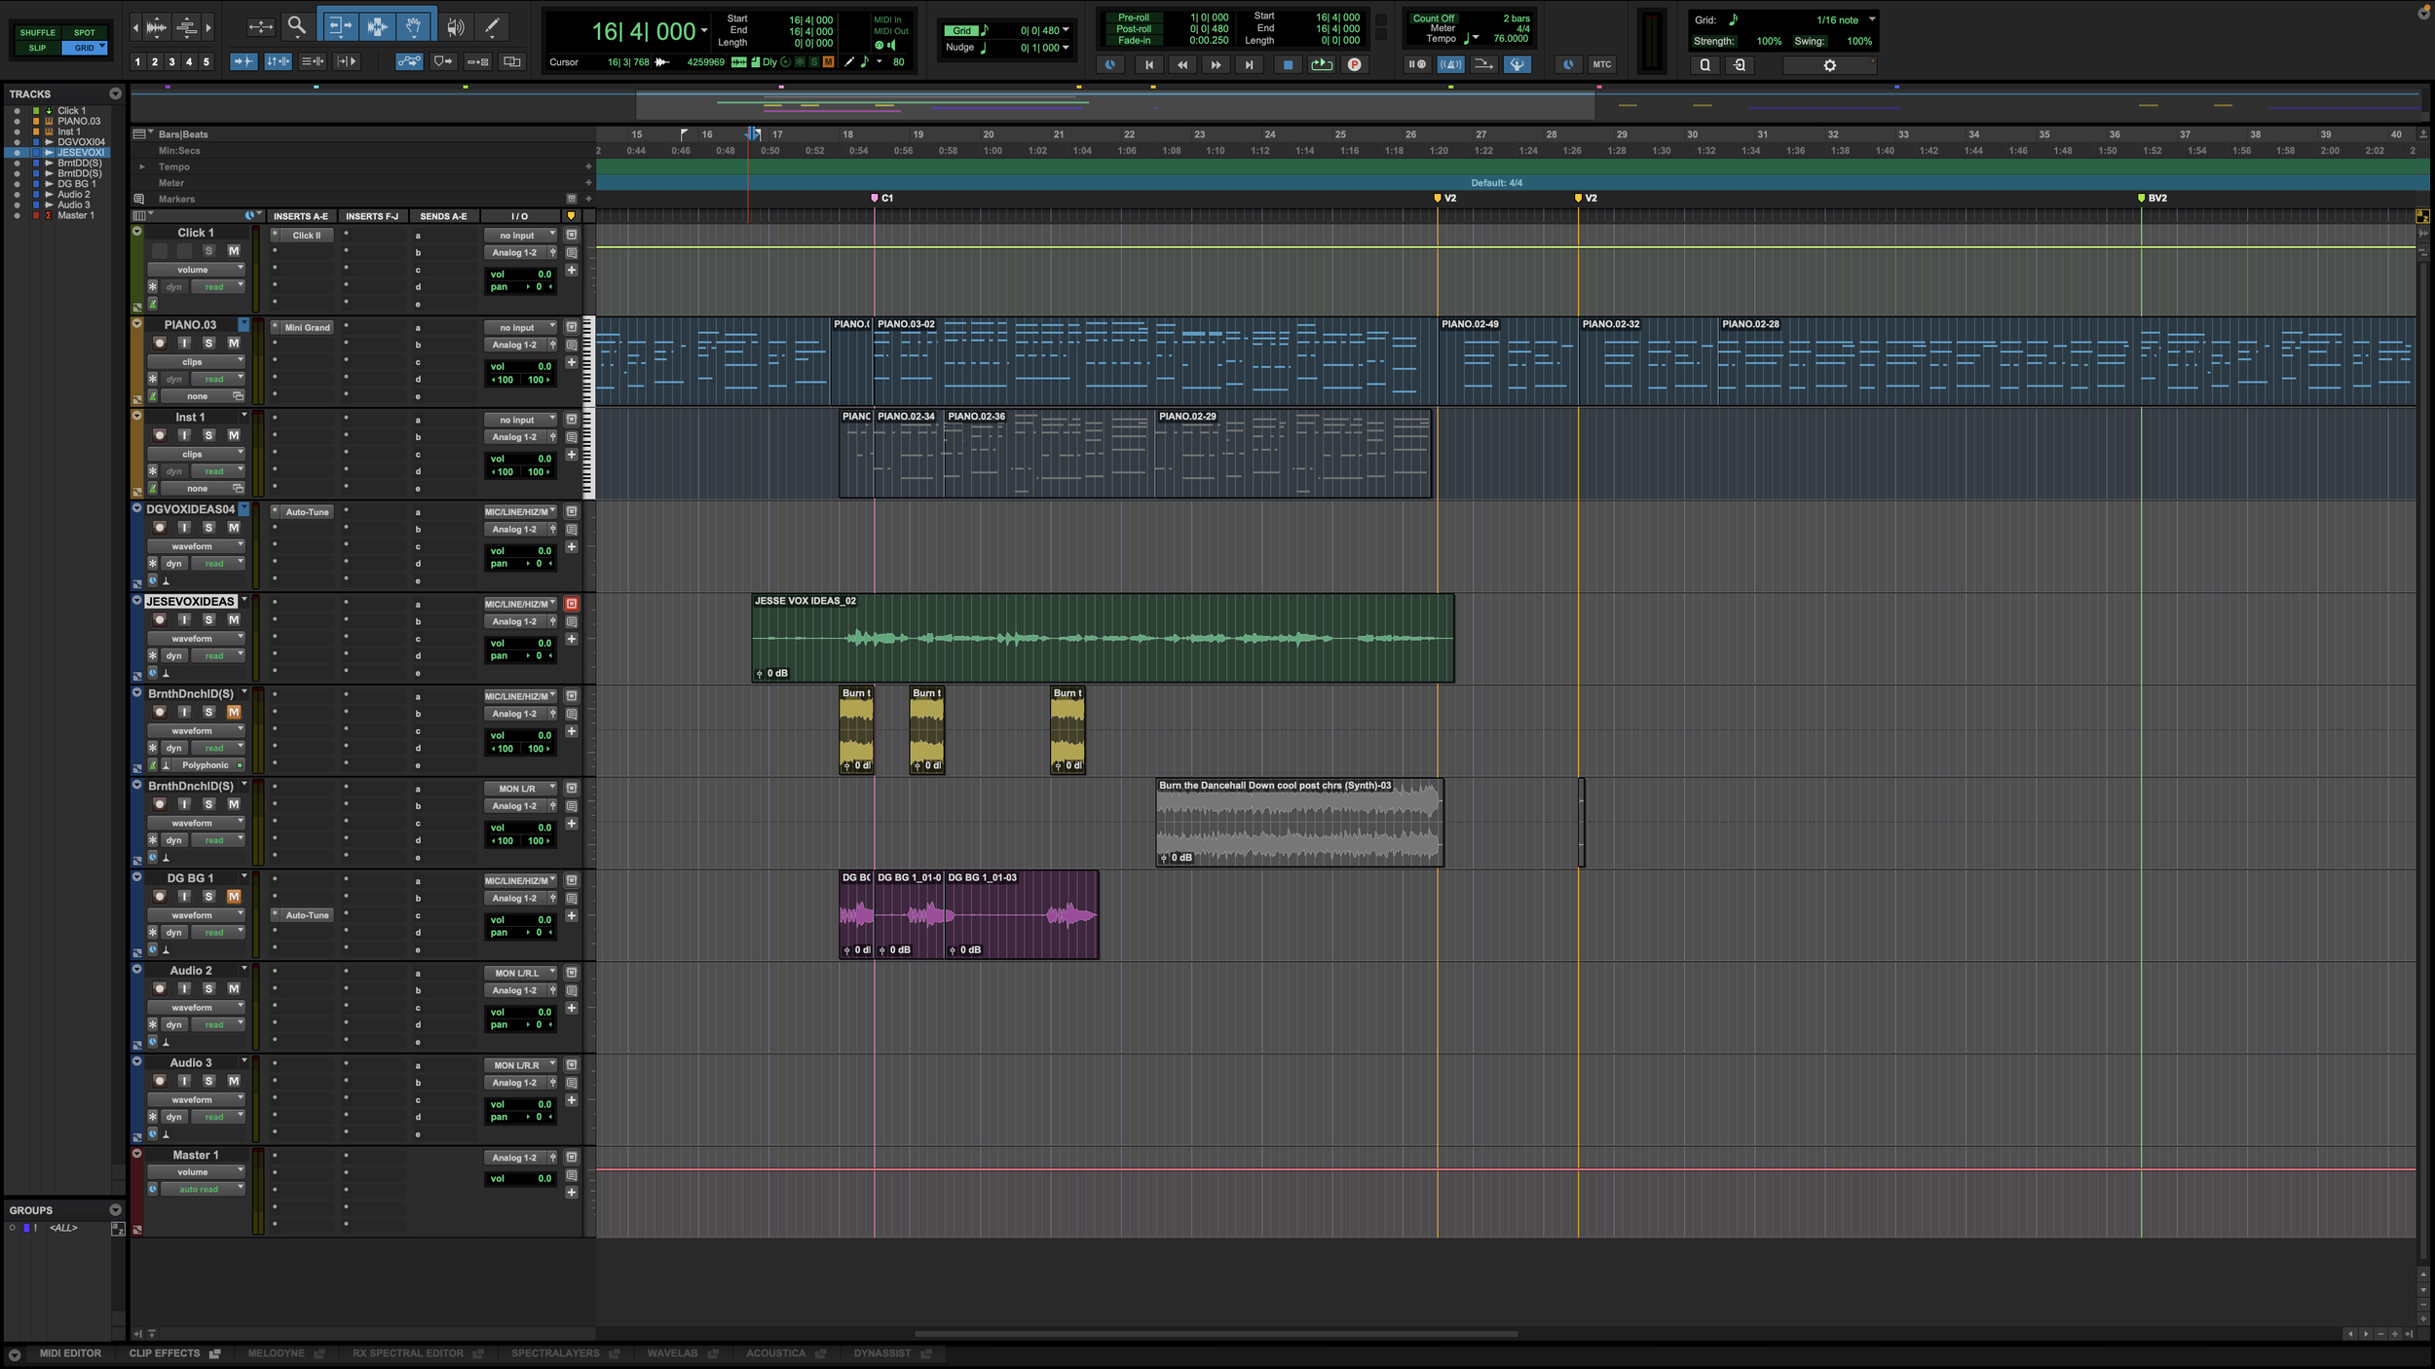Click the Go to End button
2435x1369 pixels.
coord(1248,64)
